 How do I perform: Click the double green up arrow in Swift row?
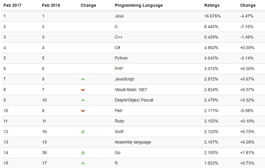coord(83,132)
